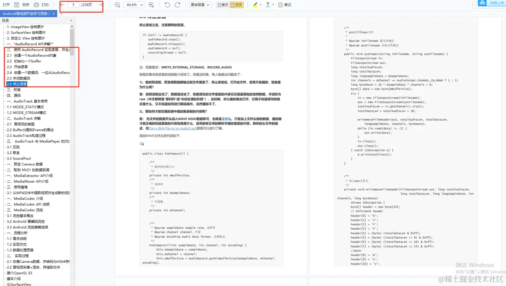
Task: Expand the highlighter color dropdown arrow
Action: (x=260, y=5)
